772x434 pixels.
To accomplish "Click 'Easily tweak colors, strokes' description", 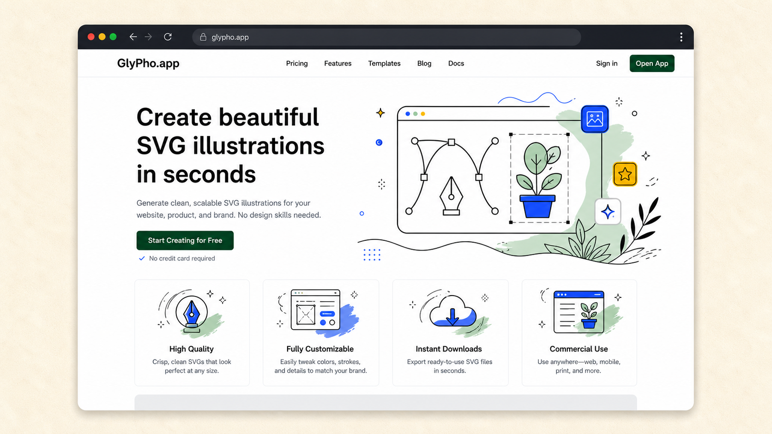I will 320,366.
